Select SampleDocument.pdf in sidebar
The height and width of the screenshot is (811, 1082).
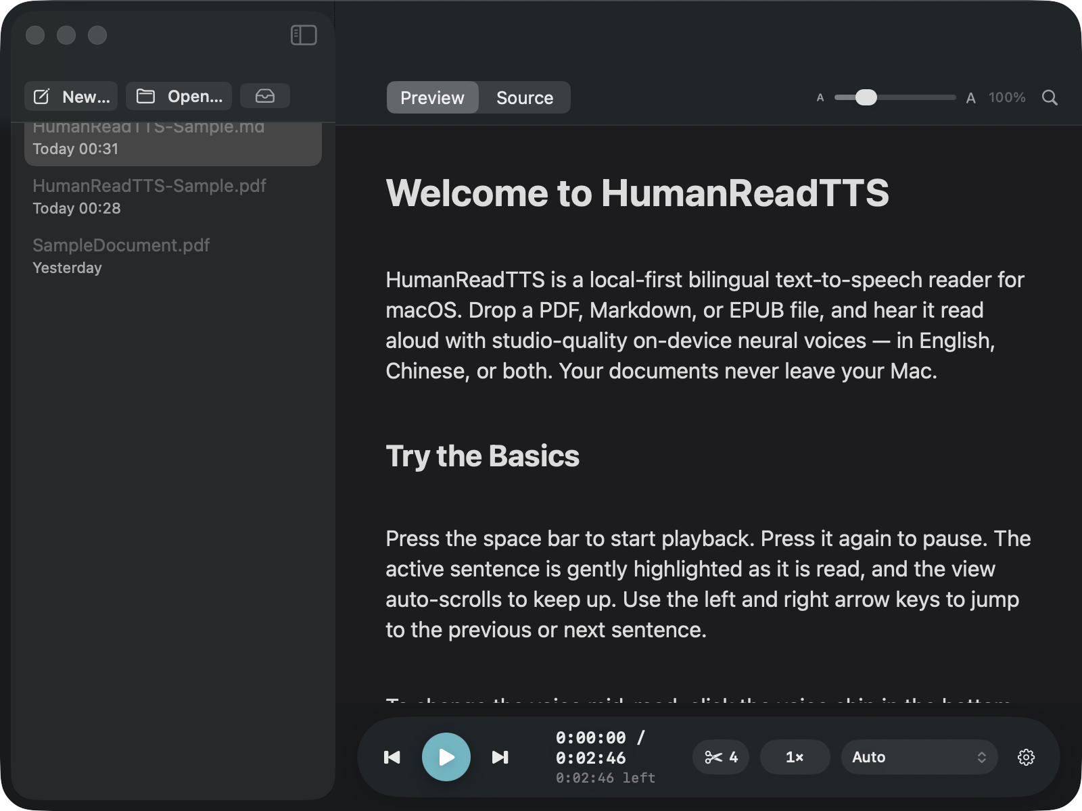pyautogui.click(x=173, y=255)
